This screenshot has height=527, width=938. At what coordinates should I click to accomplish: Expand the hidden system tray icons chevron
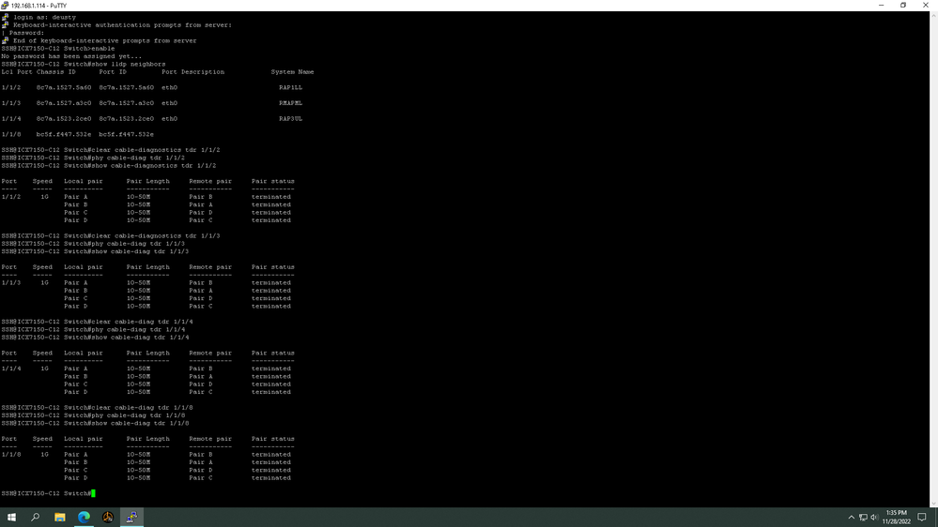pos(852,518)
